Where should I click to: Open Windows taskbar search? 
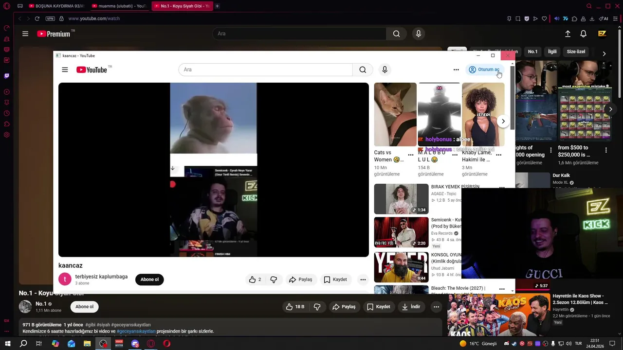[x=23, y=344]
